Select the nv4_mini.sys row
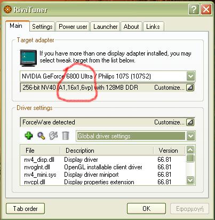Viewport: 215px width, 220px height. coord(103,175)
